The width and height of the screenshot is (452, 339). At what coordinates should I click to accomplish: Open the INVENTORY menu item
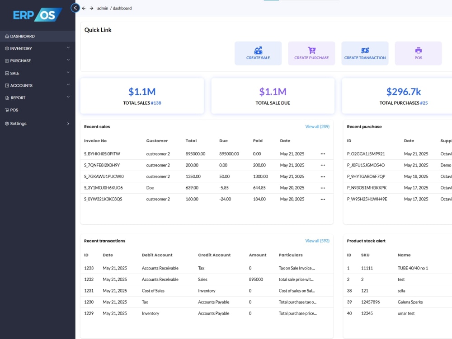click(x=38, y=48)
